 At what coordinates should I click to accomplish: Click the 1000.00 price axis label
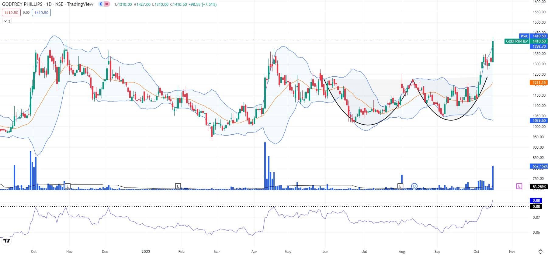click(x=539, y=126)
